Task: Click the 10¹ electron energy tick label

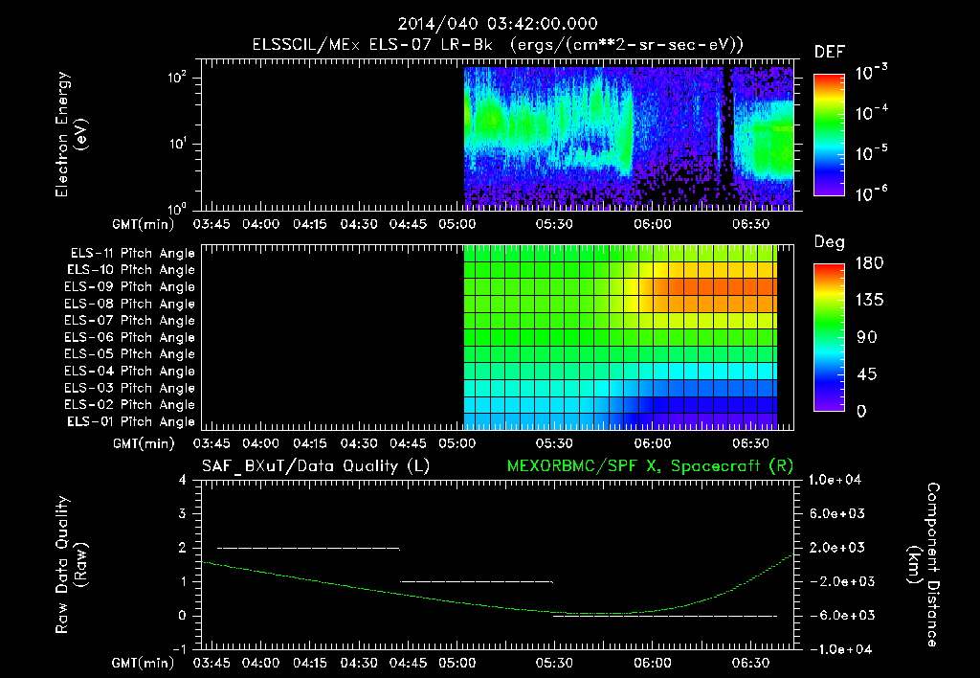Action: 177,144
